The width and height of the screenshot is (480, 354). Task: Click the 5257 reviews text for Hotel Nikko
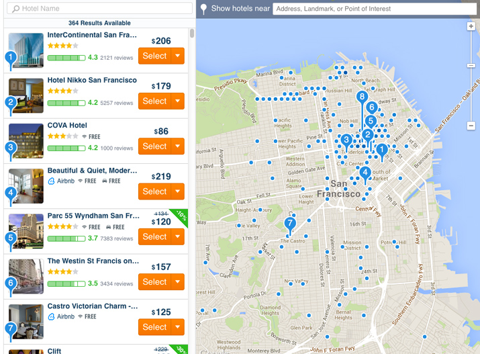117,103
